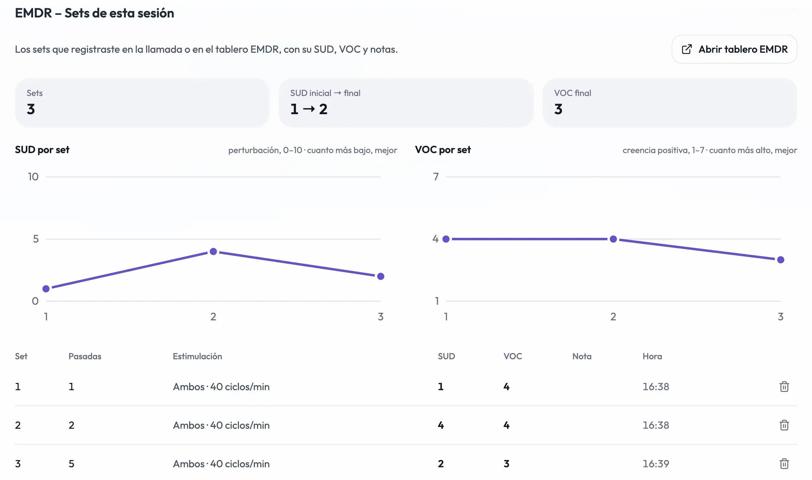Click the Nota column header
The image size is (812, 480).
pyautogui.click(x=582, y=356)
